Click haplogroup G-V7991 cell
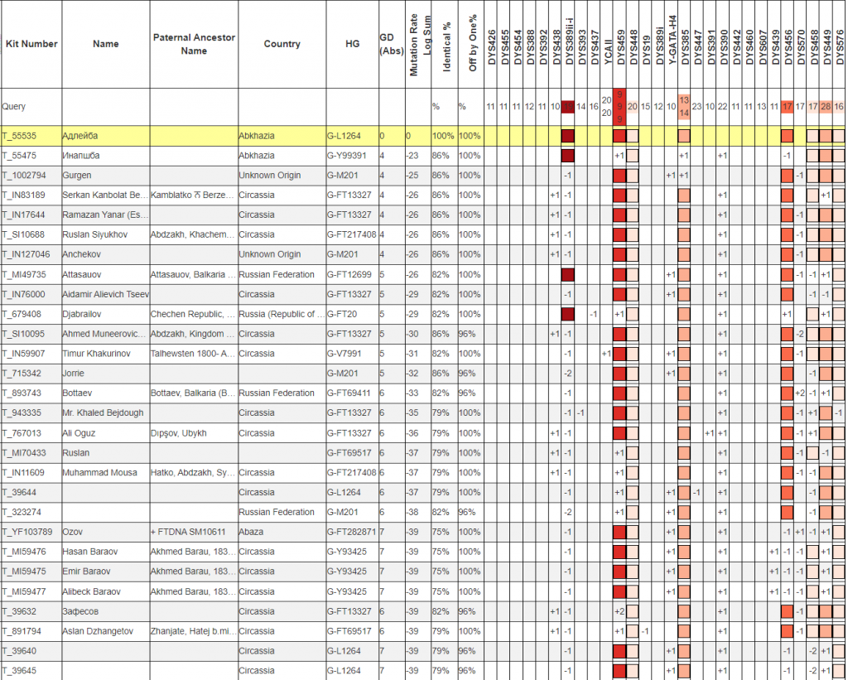 [x=344, y=354]
